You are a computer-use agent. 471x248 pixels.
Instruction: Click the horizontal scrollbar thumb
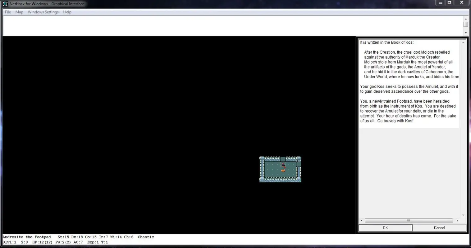pos(409,221)
